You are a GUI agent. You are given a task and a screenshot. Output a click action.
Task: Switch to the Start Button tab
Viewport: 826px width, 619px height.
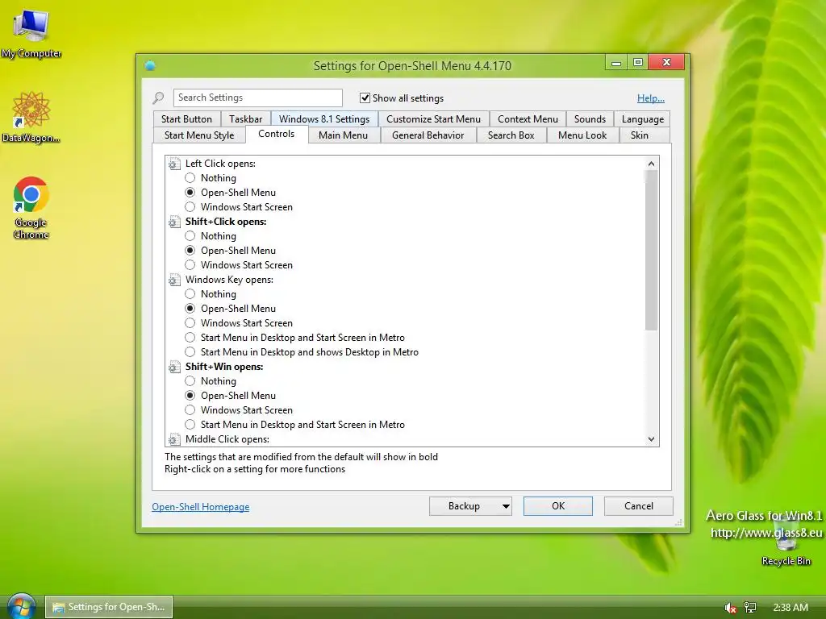186,119
